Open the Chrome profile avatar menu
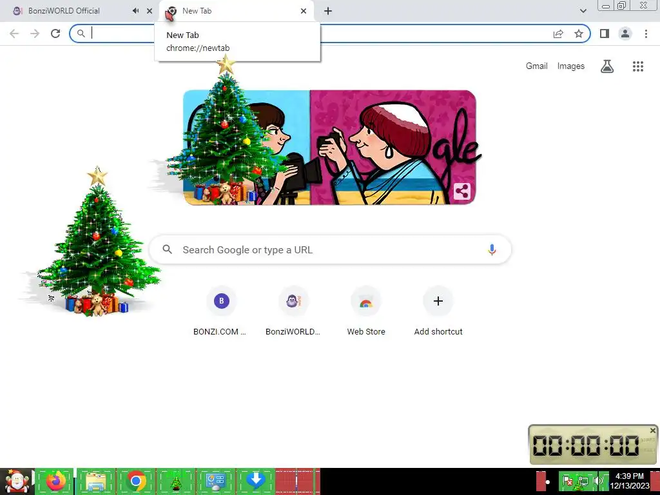 [x=625, y=34]
